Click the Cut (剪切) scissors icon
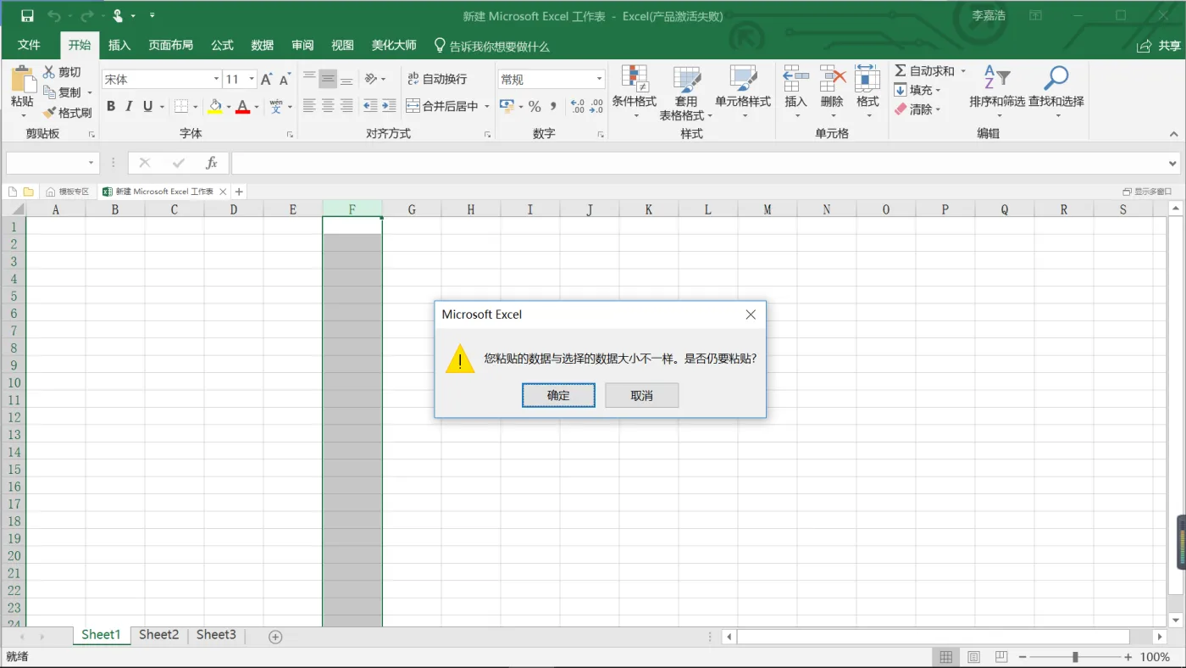 [x=49, y=72]
